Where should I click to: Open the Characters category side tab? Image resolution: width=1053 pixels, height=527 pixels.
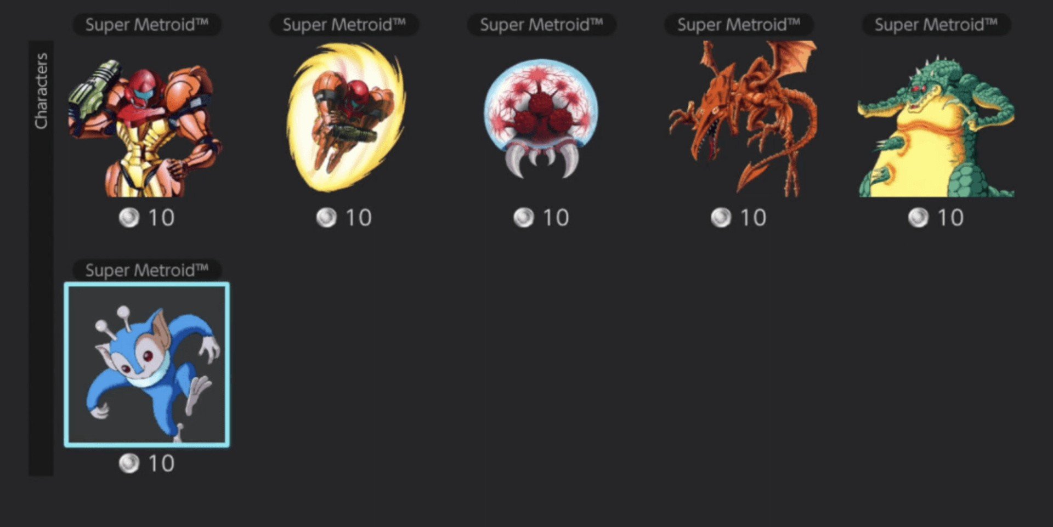click(x=41, y=258)
